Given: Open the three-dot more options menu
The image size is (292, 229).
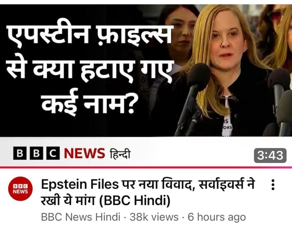Looking at the screenshot, I should pyautogui.click(x=273, y=185).
